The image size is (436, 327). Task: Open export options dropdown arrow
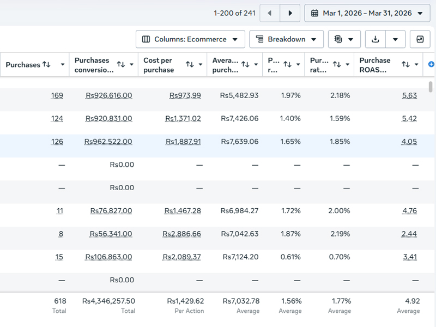coord(395,39)
